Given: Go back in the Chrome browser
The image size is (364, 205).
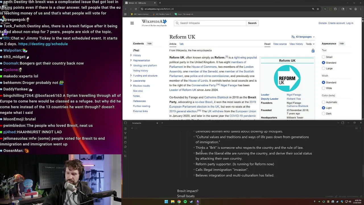Looking at the screenshot, I should click(125, 9).
